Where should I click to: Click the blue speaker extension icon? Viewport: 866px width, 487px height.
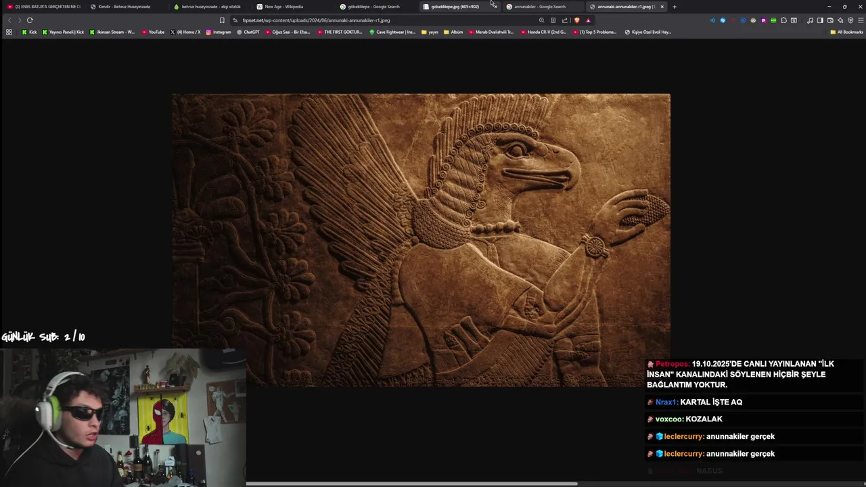point(712,20)
